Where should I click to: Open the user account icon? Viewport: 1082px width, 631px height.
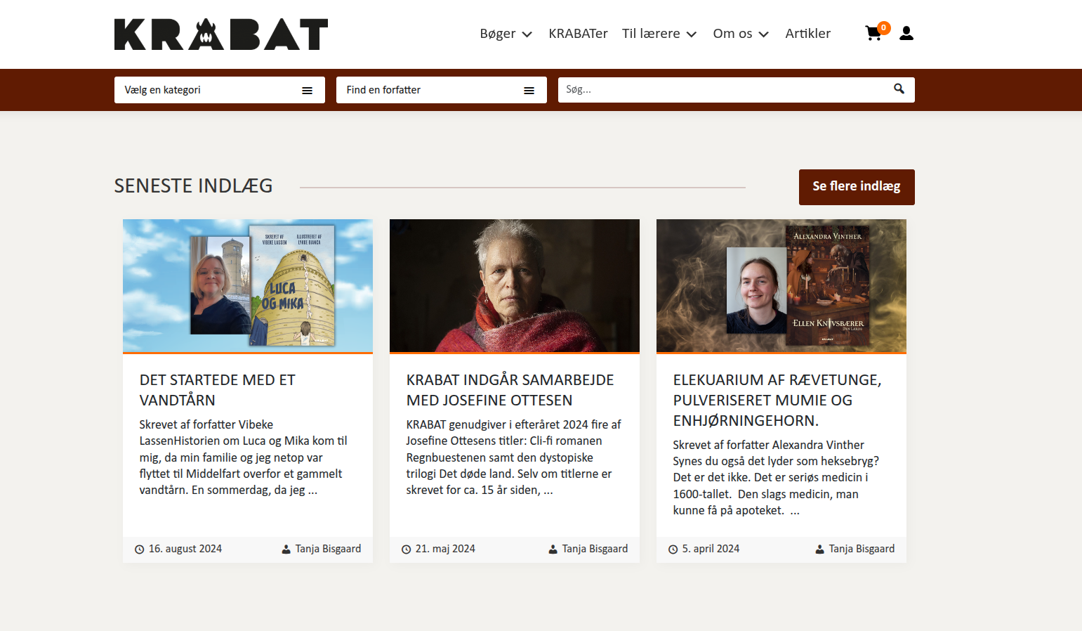[906, 33]
